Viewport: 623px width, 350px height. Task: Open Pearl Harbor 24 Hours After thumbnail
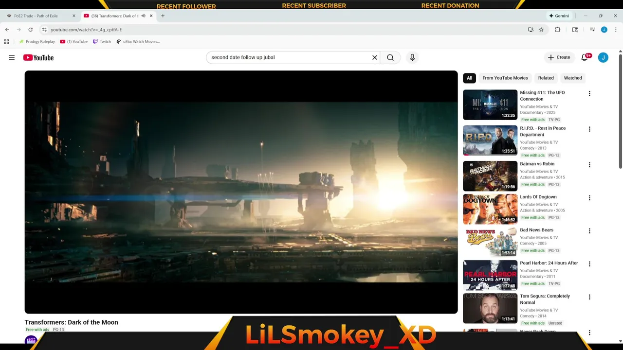[490, 275]
